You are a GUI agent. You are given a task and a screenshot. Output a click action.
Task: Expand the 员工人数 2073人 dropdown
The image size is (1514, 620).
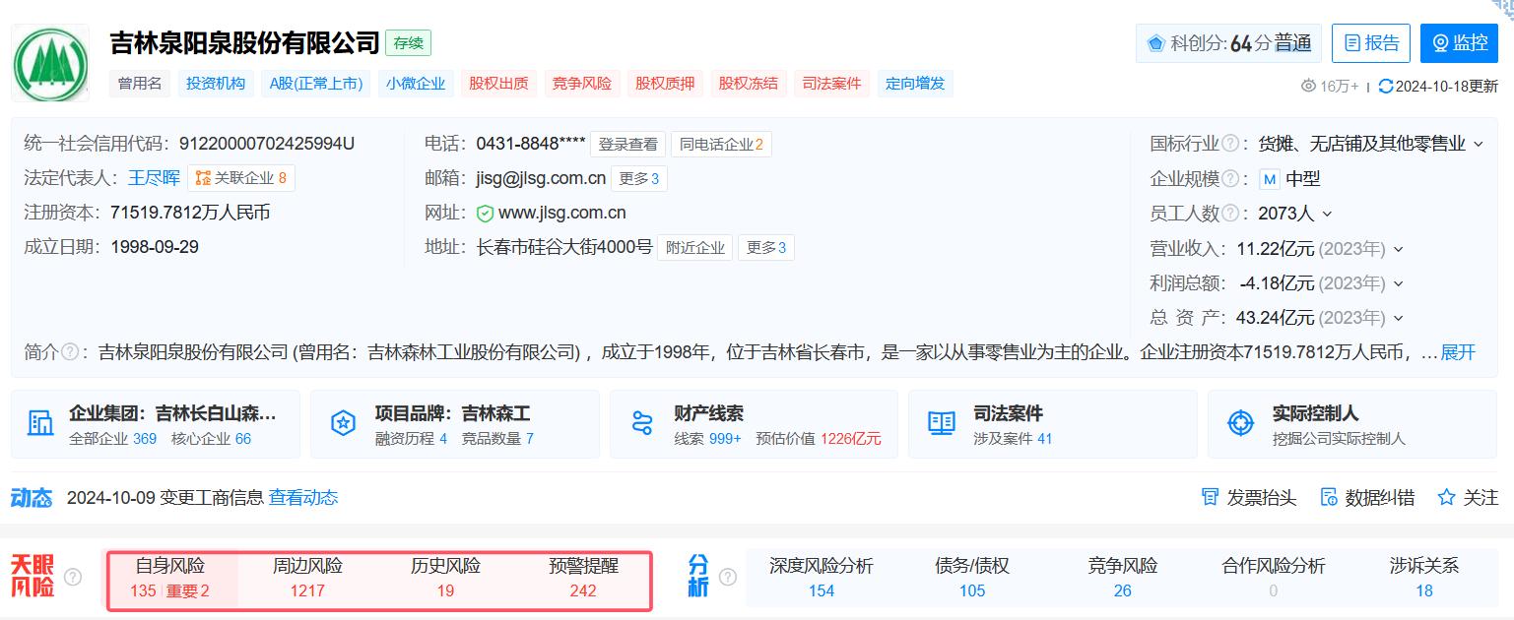tap(1327, 215)
